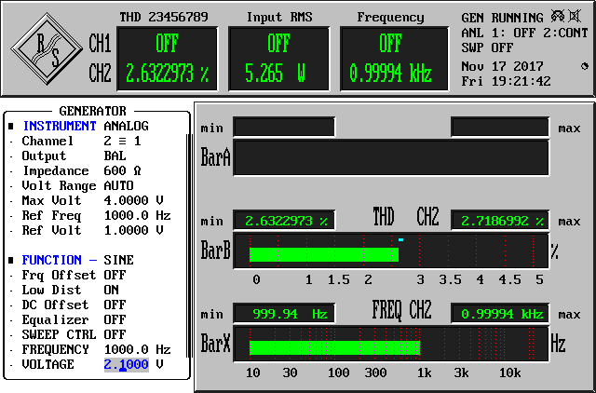
Task: Click the Hz unit label beside BarX
Action: click(558, 344)
